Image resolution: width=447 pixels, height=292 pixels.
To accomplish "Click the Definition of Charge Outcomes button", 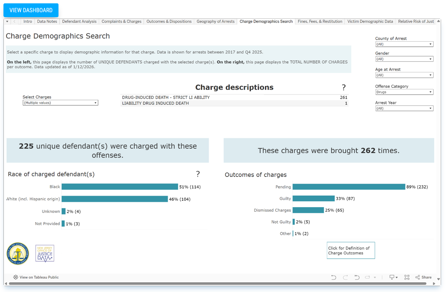I will (351, 251).
